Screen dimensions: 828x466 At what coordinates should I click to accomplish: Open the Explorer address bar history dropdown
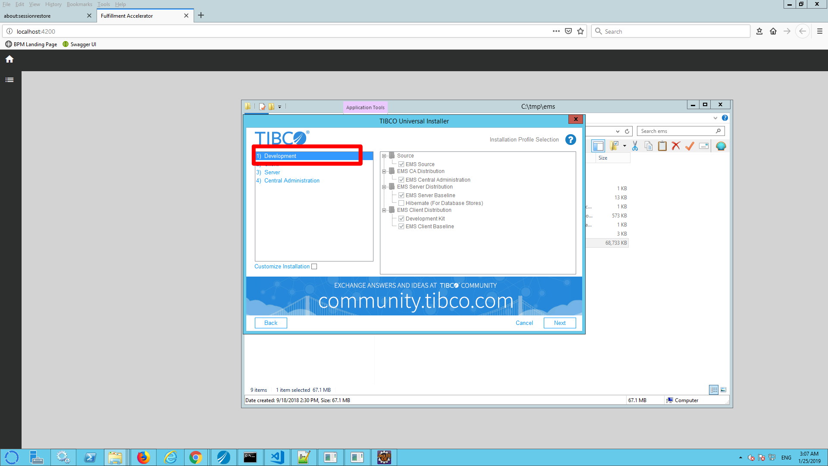(618, 131)
